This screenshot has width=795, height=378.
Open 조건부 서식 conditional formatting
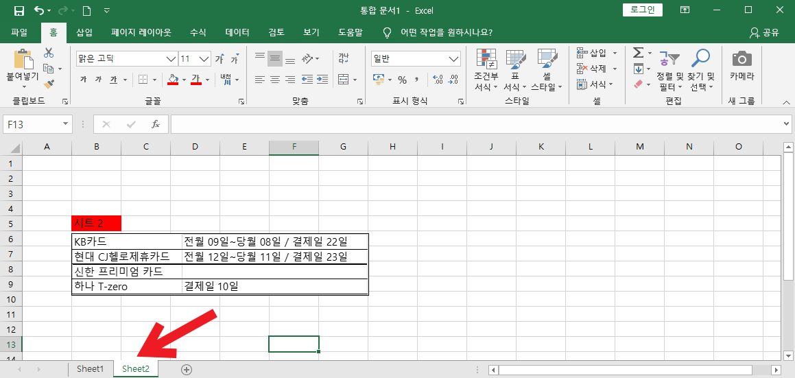(x=486, y=70)
